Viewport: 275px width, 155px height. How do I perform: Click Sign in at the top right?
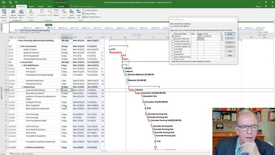pos(258,6)
